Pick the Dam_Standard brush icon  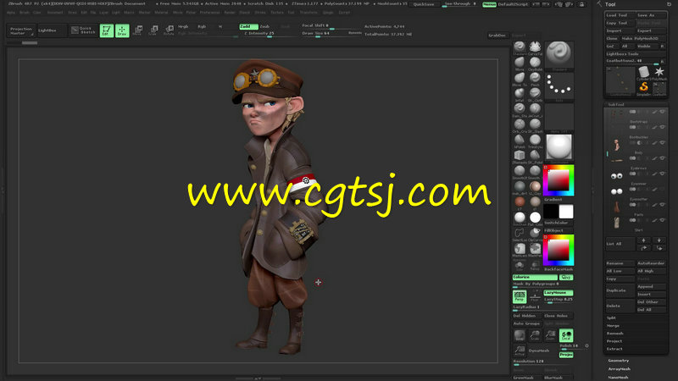[x=520, y=110]
